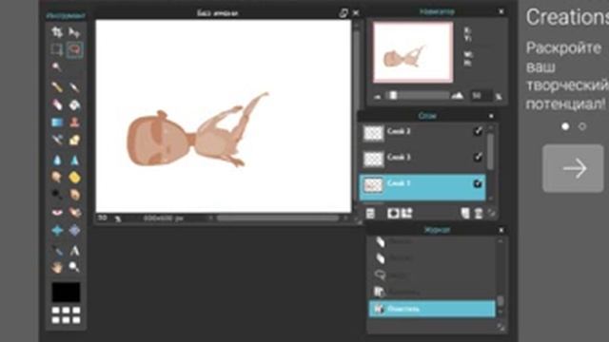
Task: Select the Color Replace tool
Action: tap(57, 140)
